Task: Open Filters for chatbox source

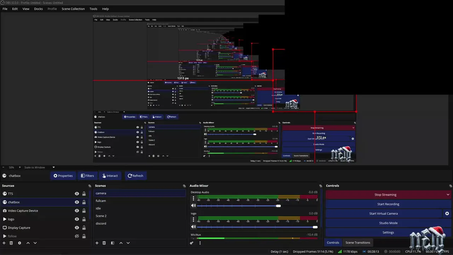Action: (87, 176)
